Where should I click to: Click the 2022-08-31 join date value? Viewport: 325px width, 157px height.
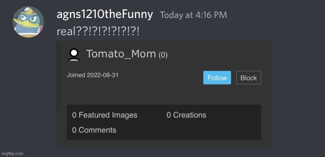(102, 75)
